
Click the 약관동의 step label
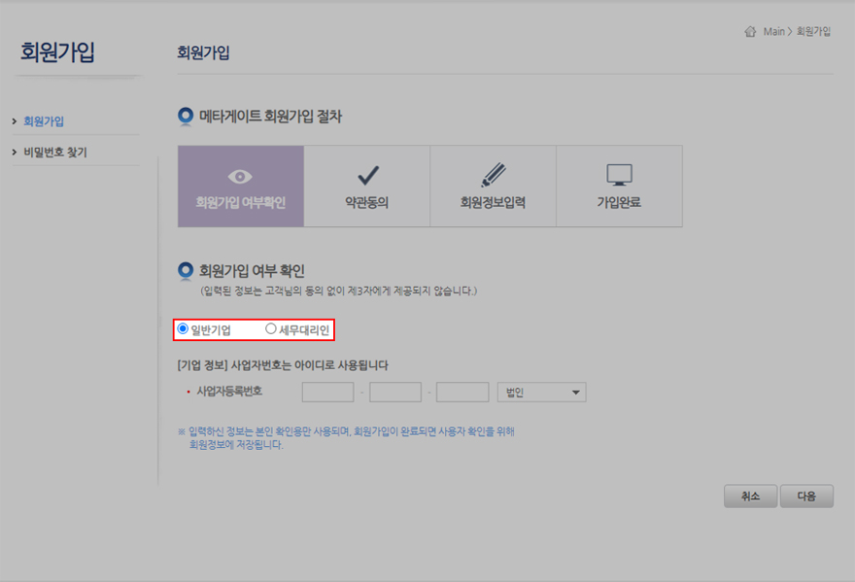[x=366, y=202]
